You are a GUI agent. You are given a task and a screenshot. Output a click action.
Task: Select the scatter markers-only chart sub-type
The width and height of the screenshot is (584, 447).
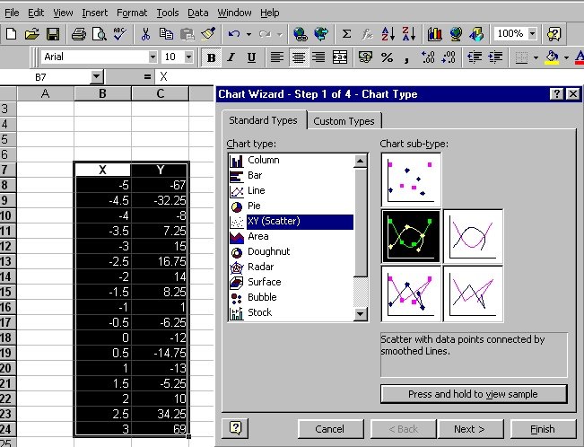coord(410,179)
